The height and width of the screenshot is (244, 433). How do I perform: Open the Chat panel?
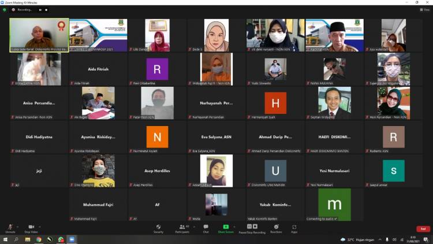(x=206, y=227)
